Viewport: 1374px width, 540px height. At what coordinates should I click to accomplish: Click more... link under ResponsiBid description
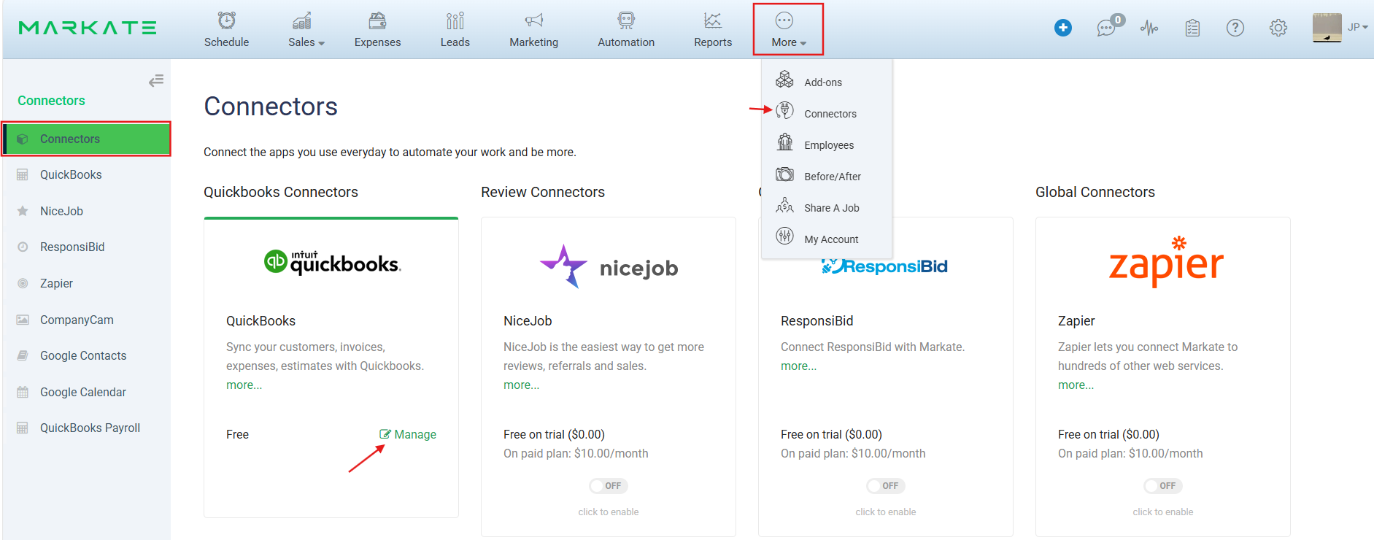[x=798, y=366]
